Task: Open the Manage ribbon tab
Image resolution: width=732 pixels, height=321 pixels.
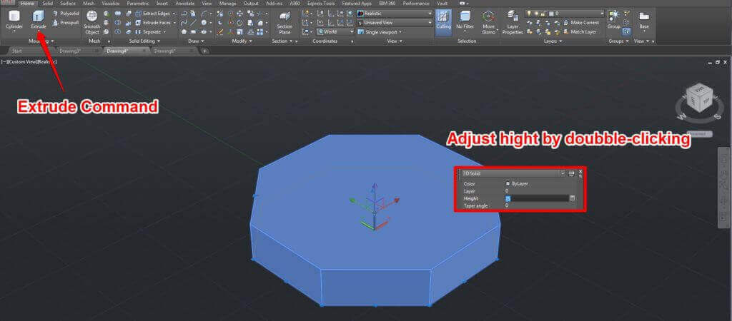Action: [x=228, y=4]
